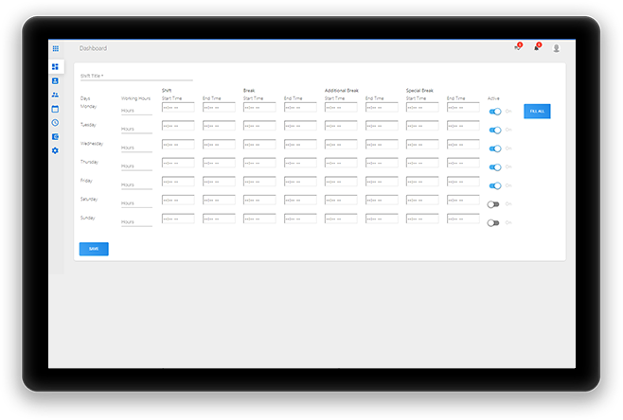Click the Saturday working Hours field
The image size is (623, 420).
(136, 203)
